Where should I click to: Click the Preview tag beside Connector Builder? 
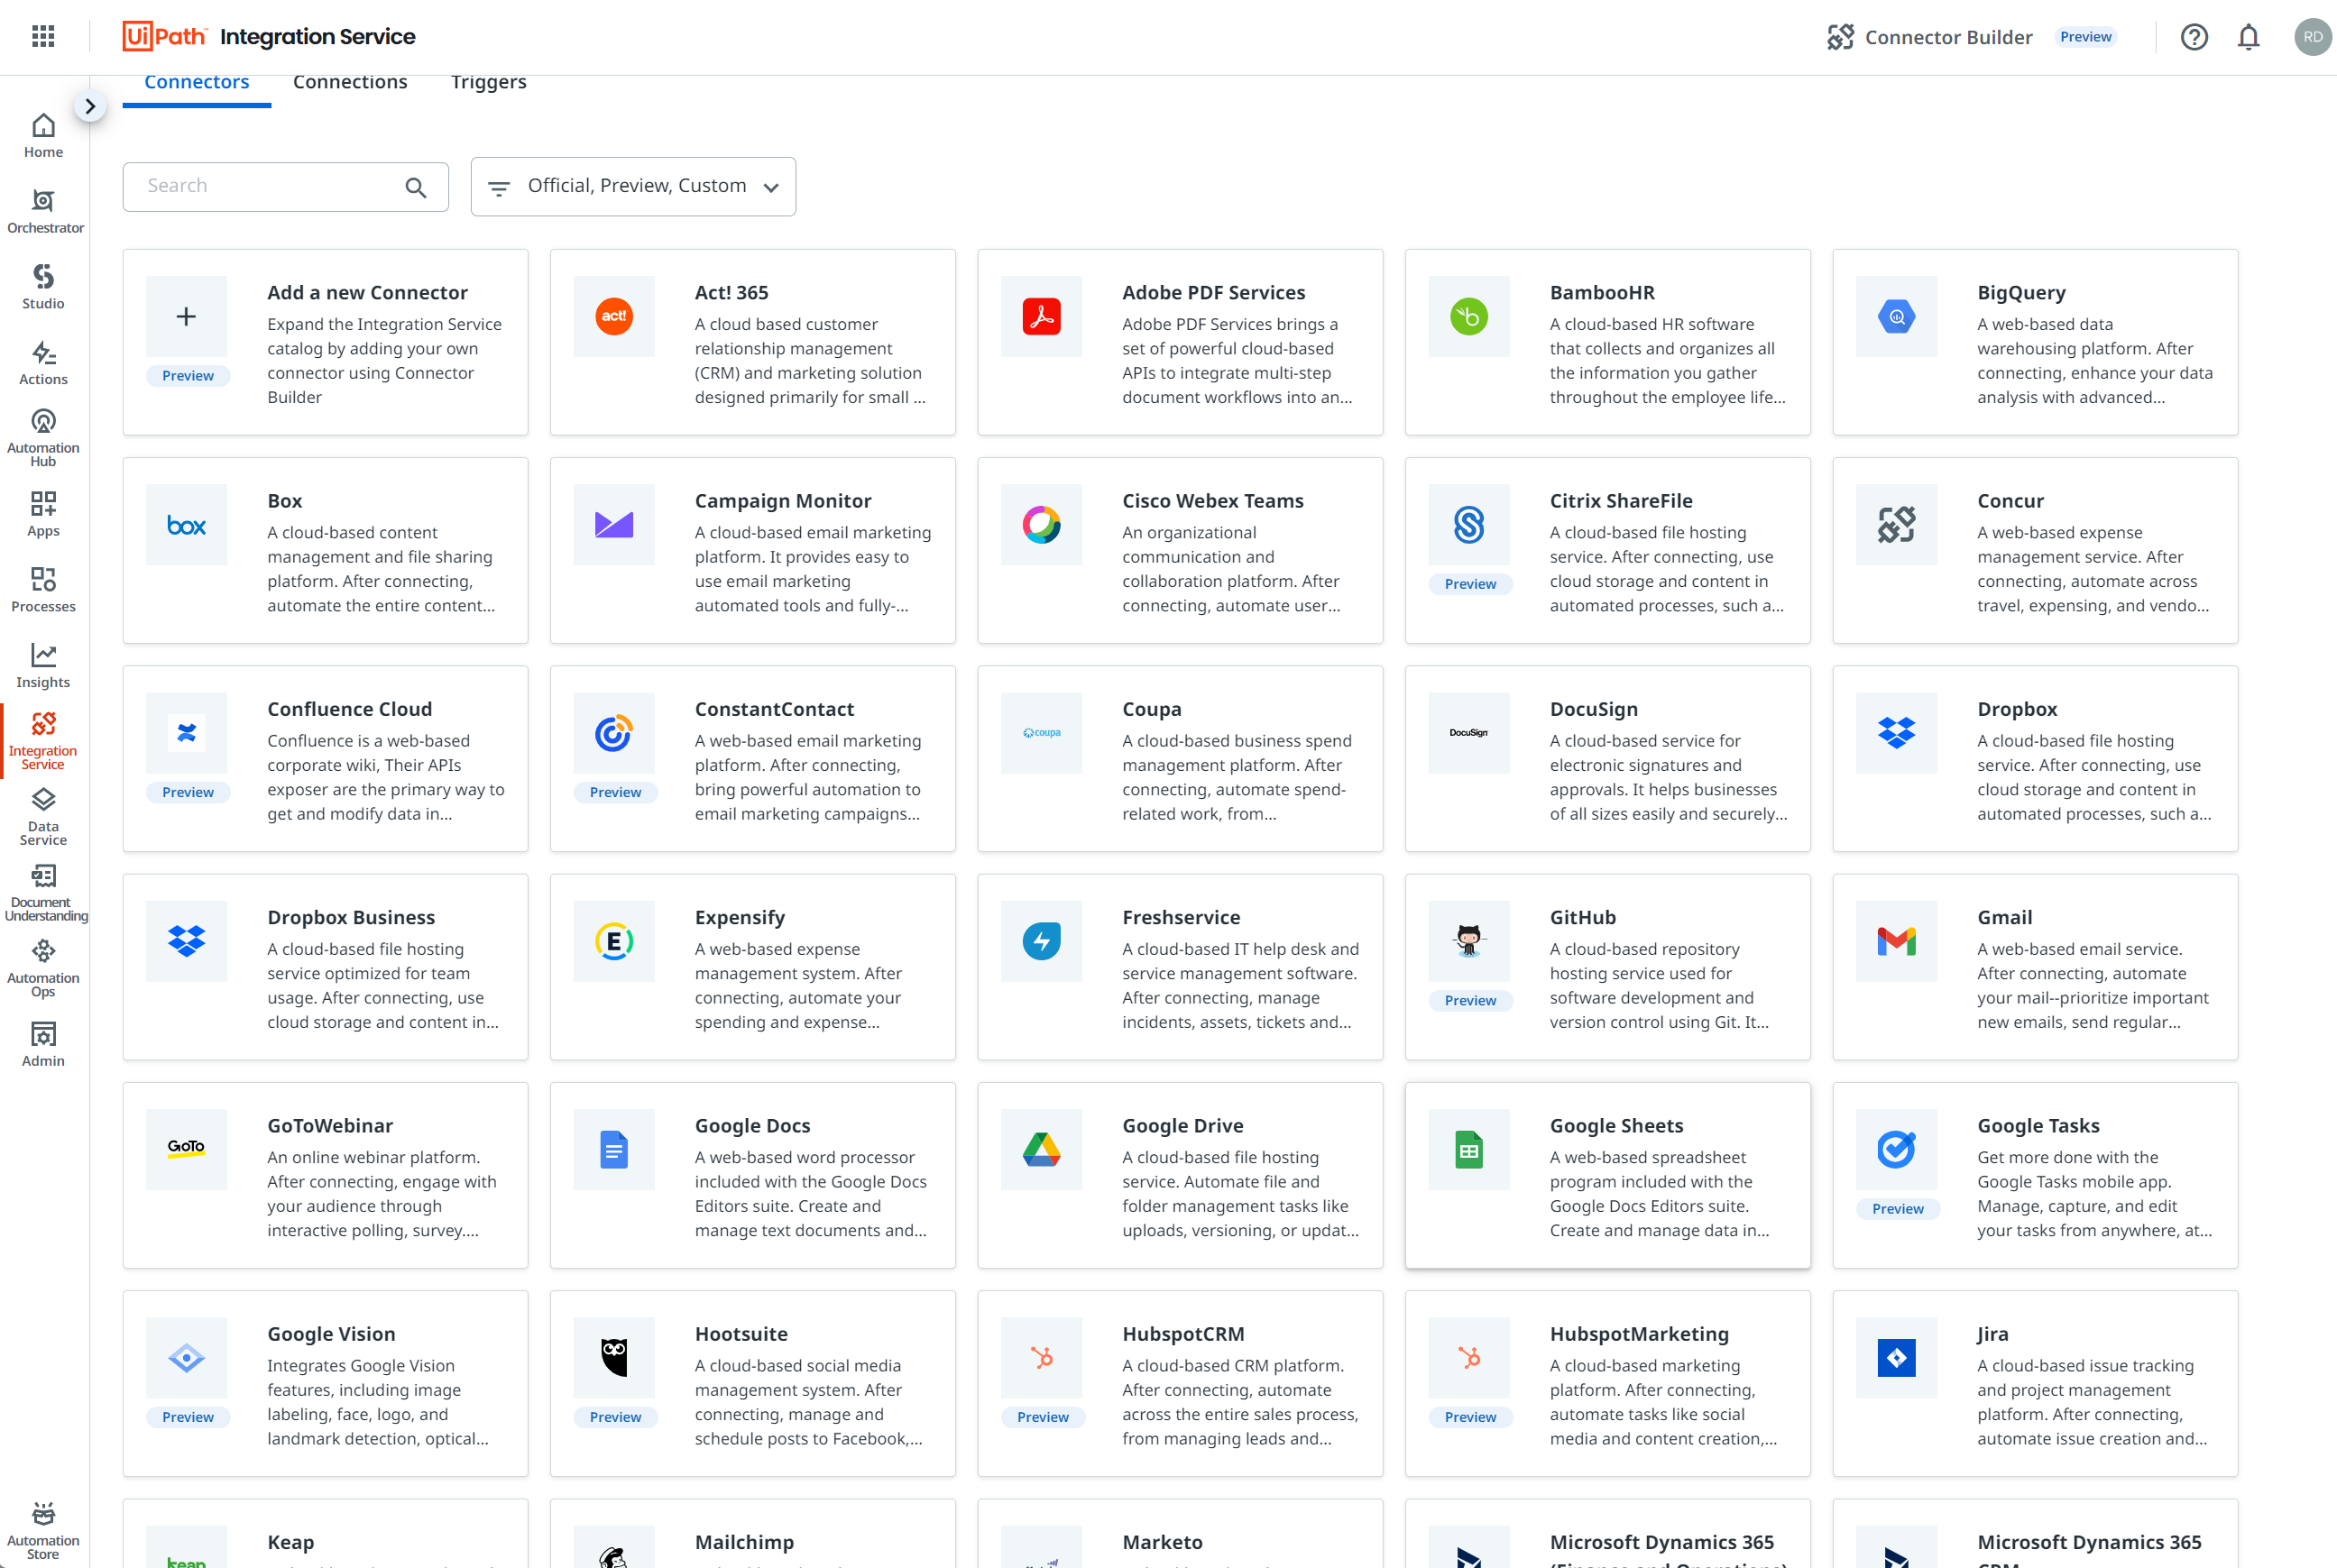pyautogui.click(x=2086, y=37)
